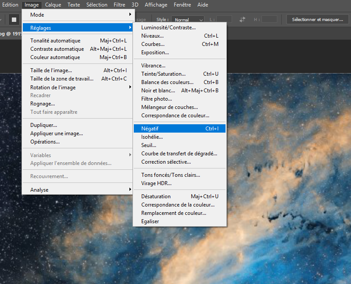Open the Calque menu

coord(53,5)
